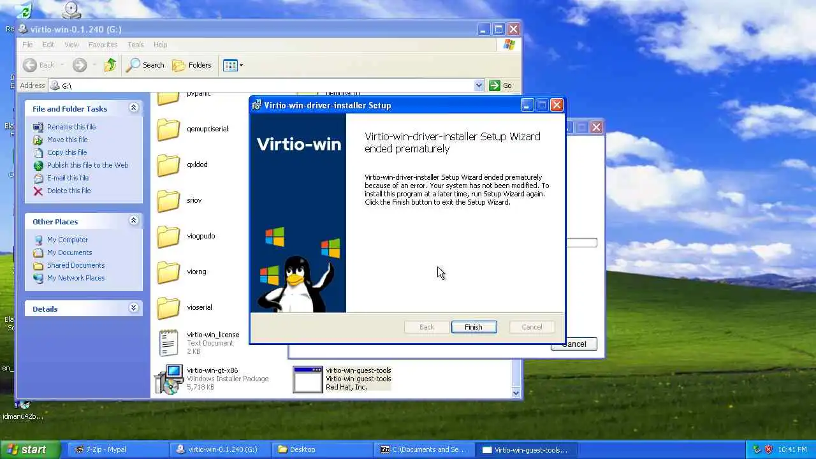Click scroll down arrow in Explorer file list
Viewport: 816px width, 459px height.
516,393
